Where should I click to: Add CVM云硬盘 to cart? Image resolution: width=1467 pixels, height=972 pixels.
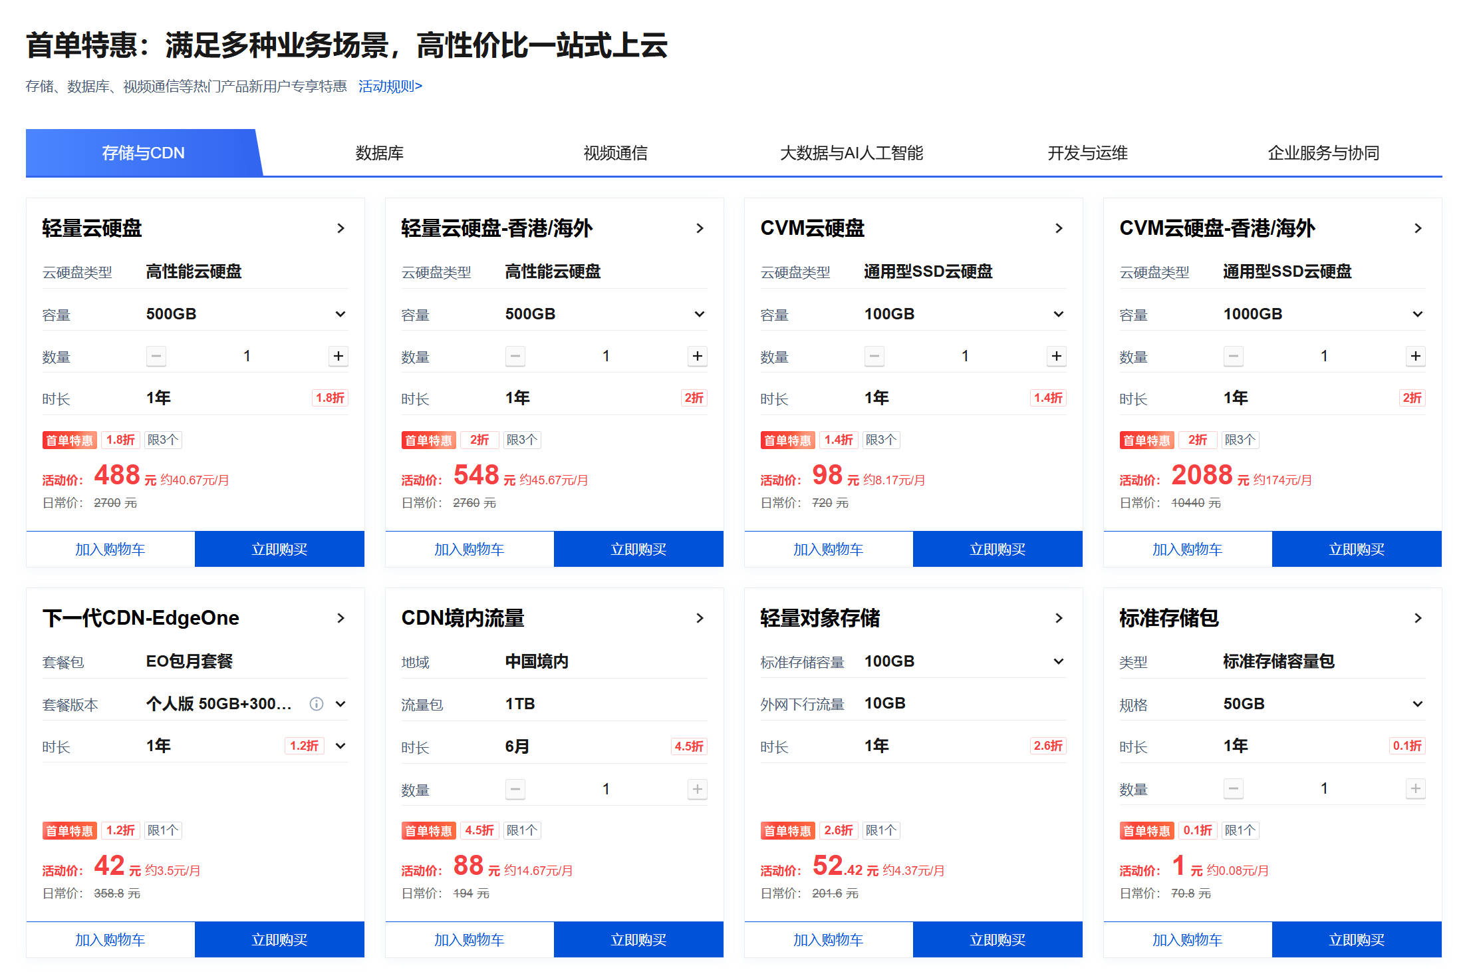point(829,549)
